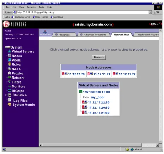Click the Network icon in sidebar
The width and height of the screenshot is (164, 154).
tap(9, 77)
